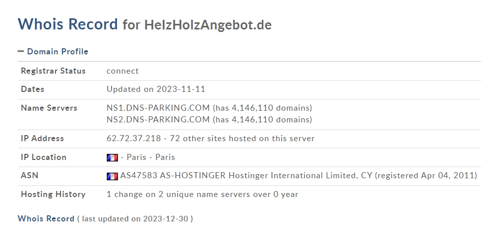Click the Updated on 2023-11-11 date
Viewport: 481px width, 228px height.
(x=156, y=89)
